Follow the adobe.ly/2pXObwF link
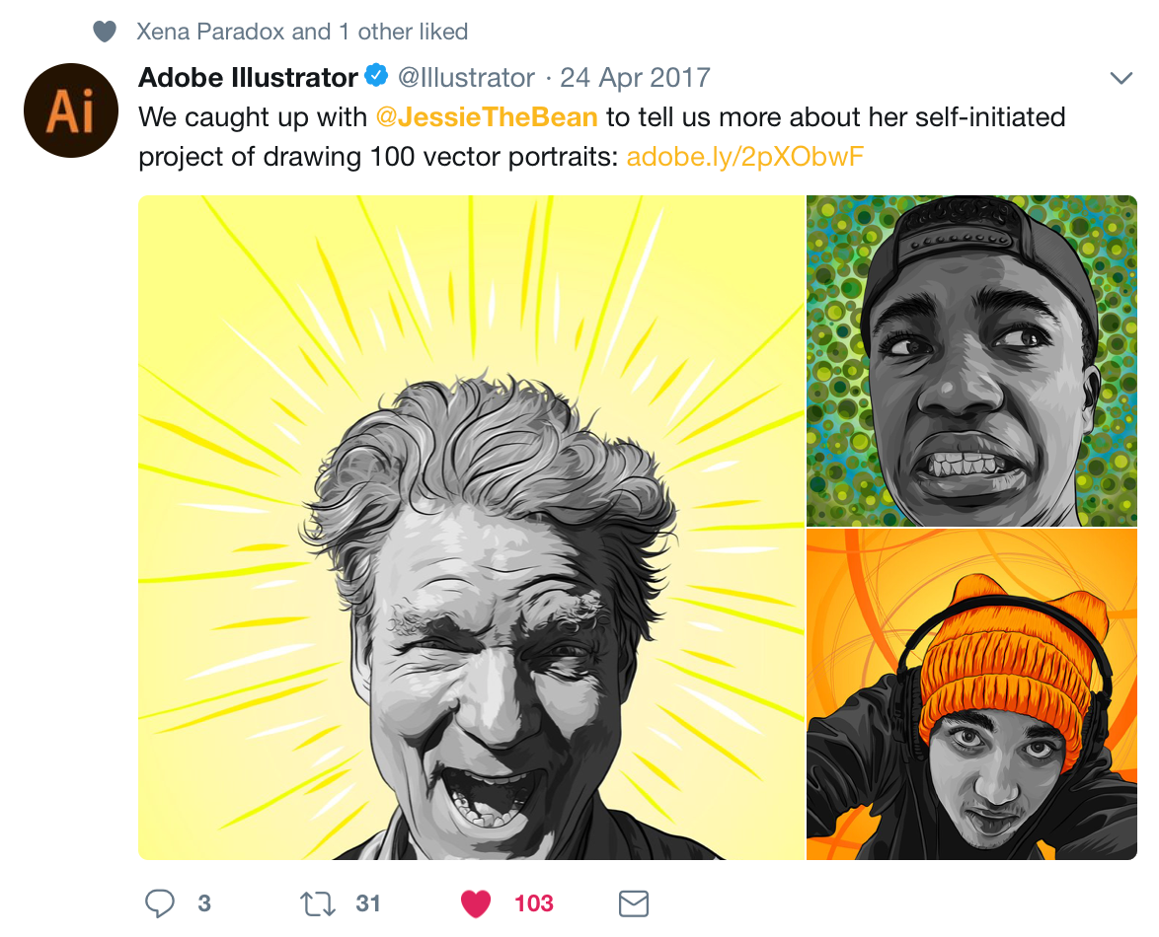Viewport: 1159px width, 937px height. [744, 157]
